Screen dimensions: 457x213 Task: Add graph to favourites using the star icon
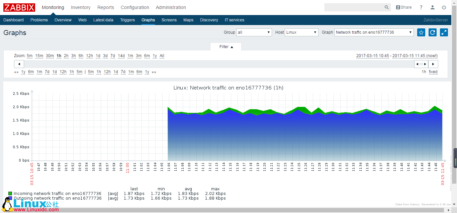point(421,32)
